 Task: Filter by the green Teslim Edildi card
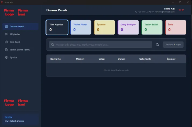(x=152, y=27)
